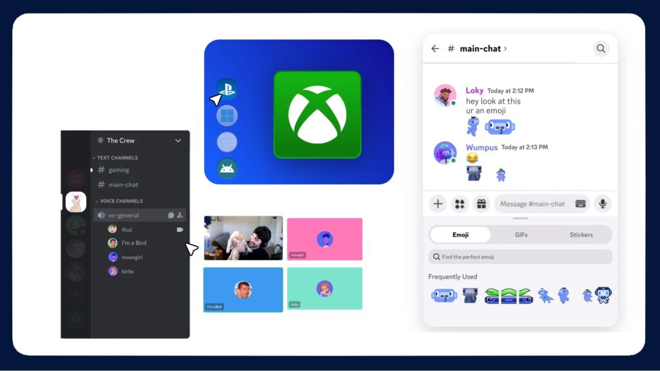The image size is (660, 371).
Task: Select the blue I'm a Bird video tile
Action: click(243, 290)
